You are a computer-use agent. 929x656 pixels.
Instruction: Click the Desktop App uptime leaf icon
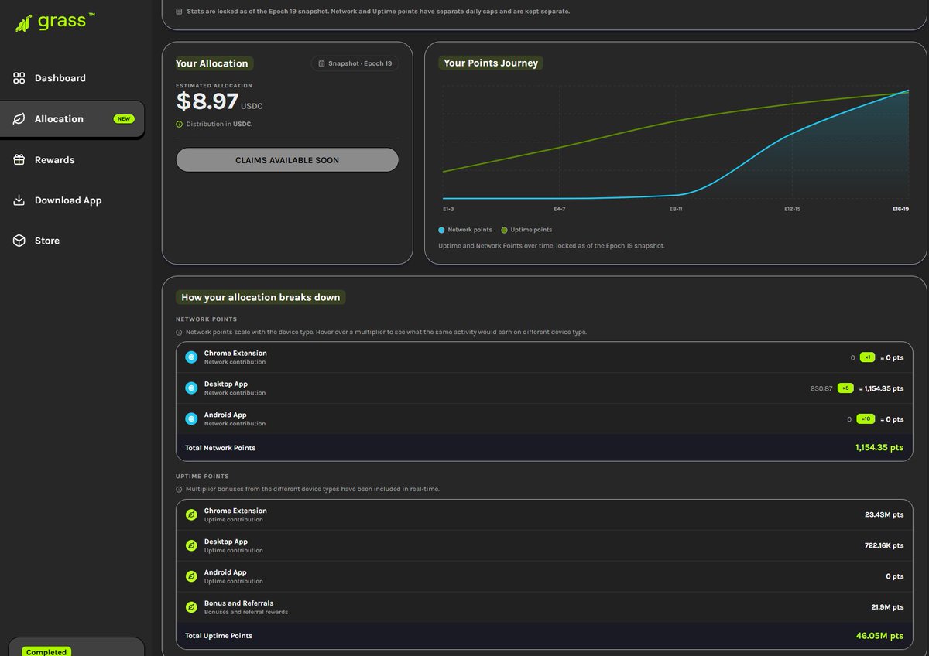[191, 545]
